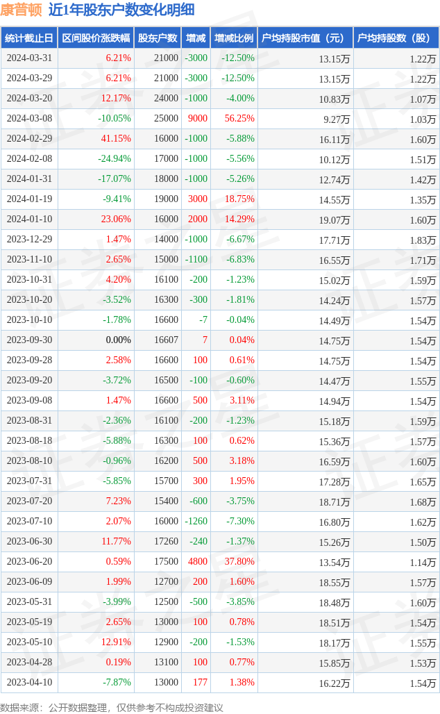Click the 7.23% price change value
Screen dimensions: 440x714
pyautogui.click(x=118, y=501)
